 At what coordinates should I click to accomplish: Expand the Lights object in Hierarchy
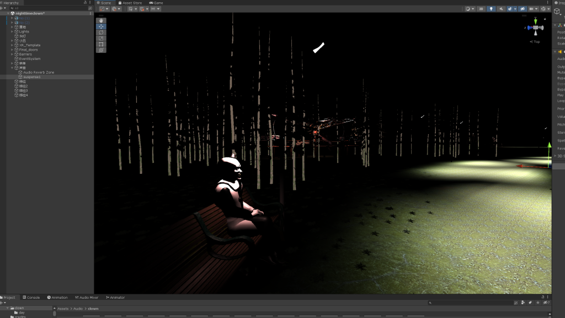12,31
